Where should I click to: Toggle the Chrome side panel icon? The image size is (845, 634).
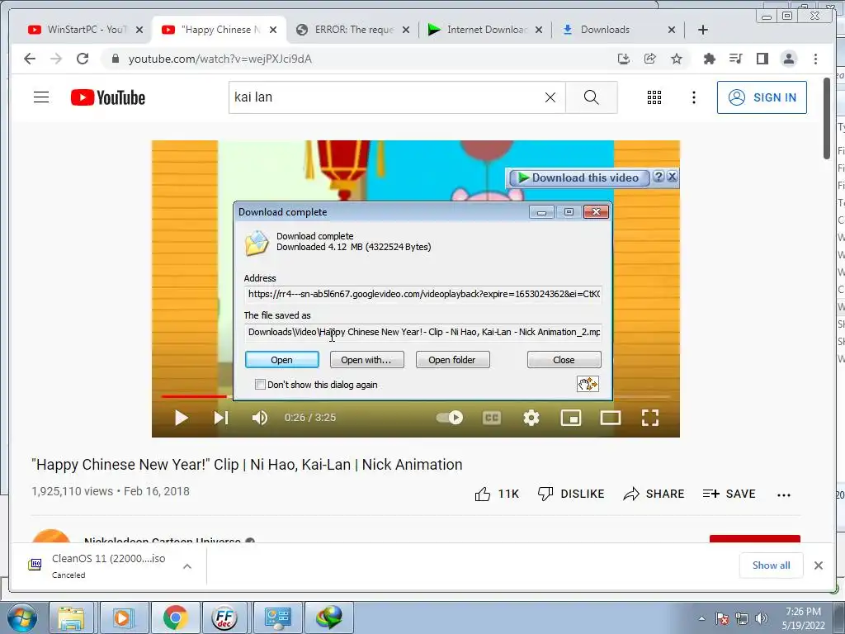[762, 59]
